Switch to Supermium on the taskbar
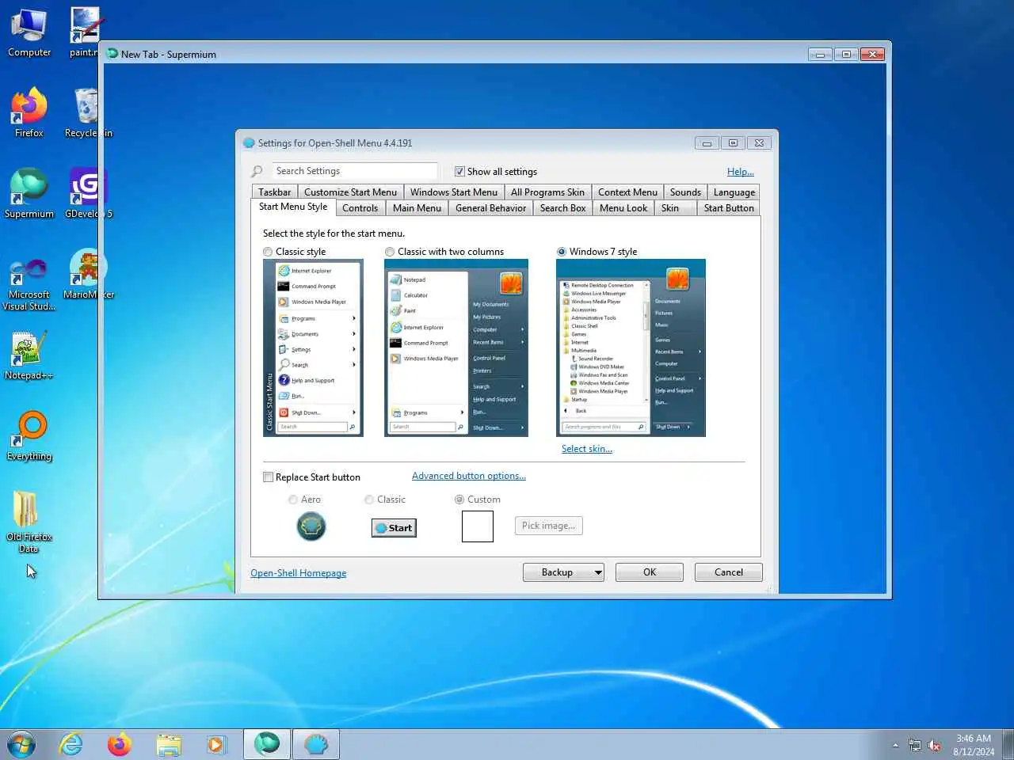This screenshot has height=760, width=1014. tap(267, 744)
